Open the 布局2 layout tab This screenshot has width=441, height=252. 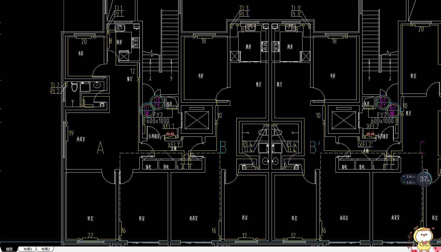[x=45, y=249]
